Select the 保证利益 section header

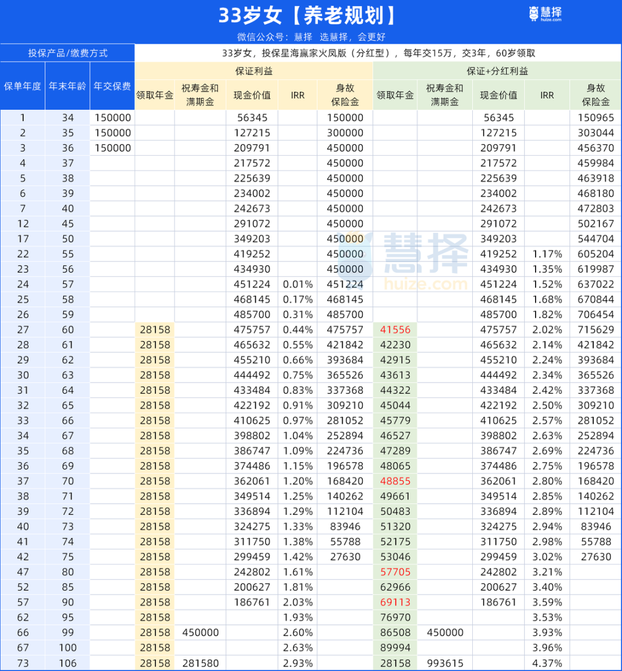point(254,71)
